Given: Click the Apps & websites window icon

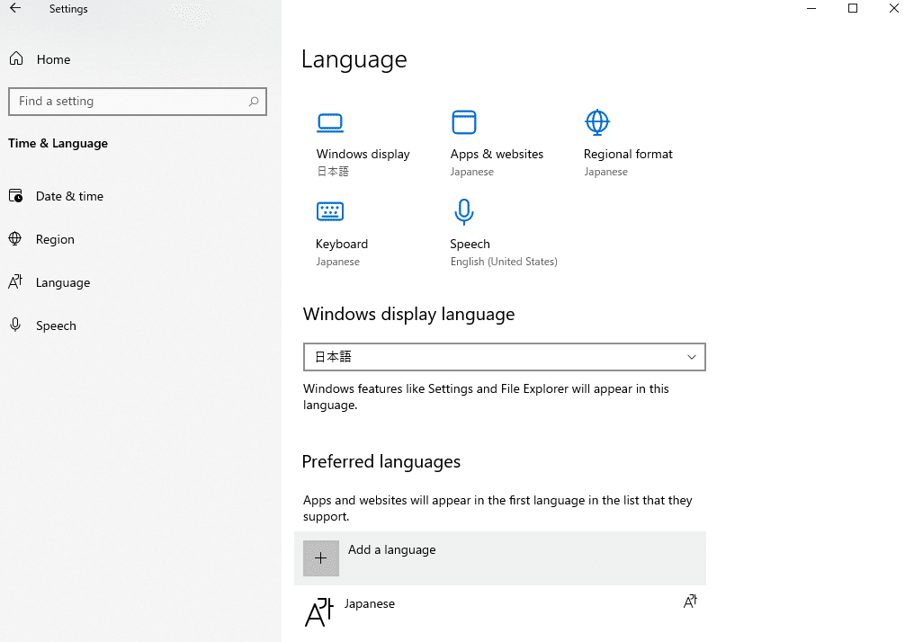Looking at the screenshot, I should [464, 122].
